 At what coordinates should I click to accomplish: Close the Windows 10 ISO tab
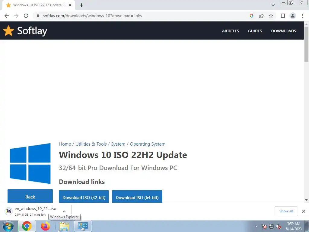(x=70, y=5)
